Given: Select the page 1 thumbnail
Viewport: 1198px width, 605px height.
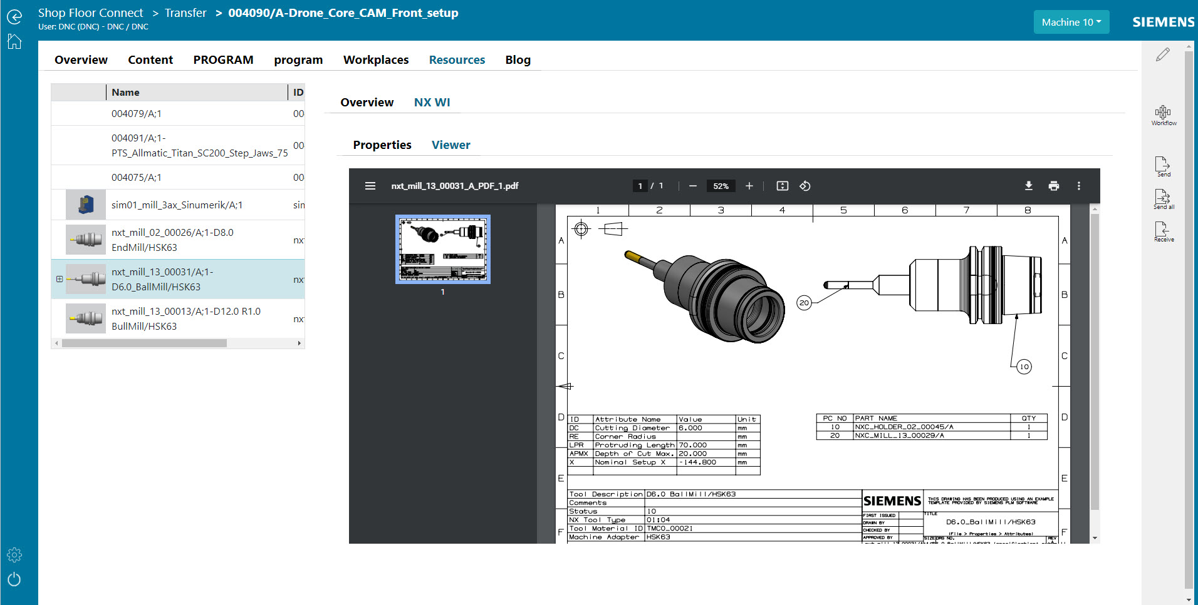Looking at the screenshot, I should [442, 249].
